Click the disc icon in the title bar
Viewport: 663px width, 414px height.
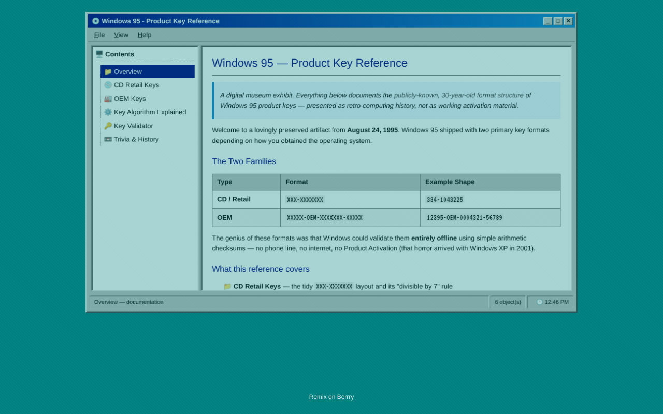click(96, 21)
